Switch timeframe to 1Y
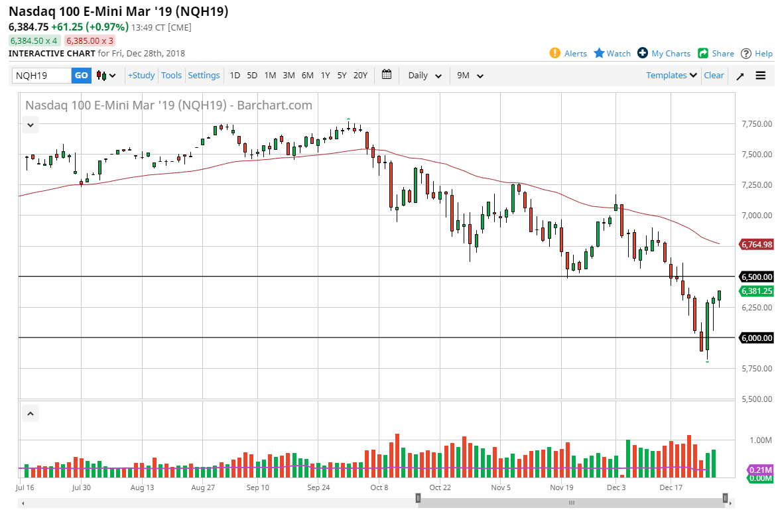The image size is (776, 510). pos(325,75)
